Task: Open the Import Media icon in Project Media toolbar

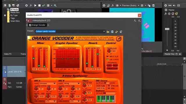Action: click(5, 5)
